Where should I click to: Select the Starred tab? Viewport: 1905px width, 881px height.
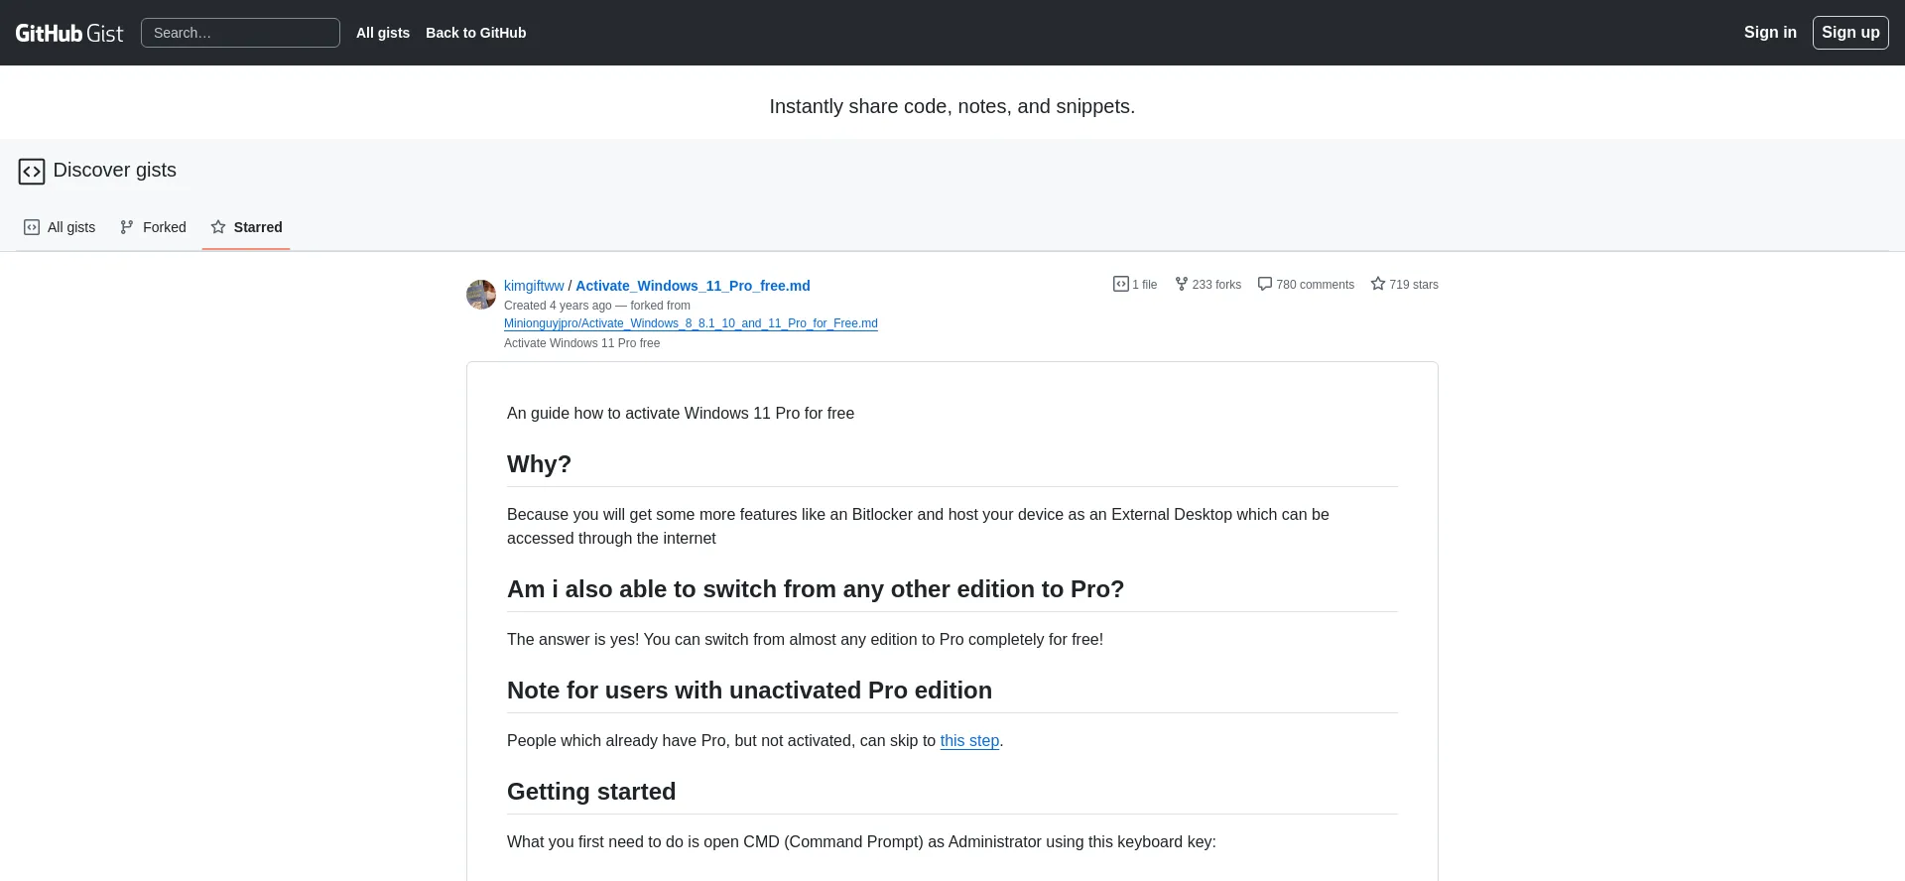point(246,227)
